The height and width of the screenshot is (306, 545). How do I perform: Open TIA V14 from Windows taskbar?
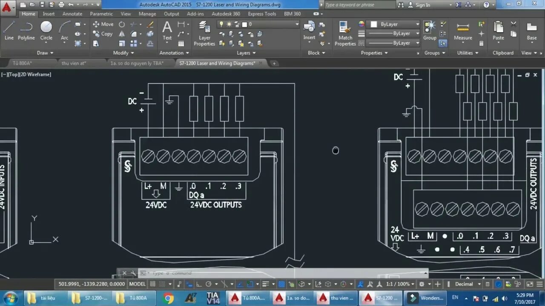213,298
